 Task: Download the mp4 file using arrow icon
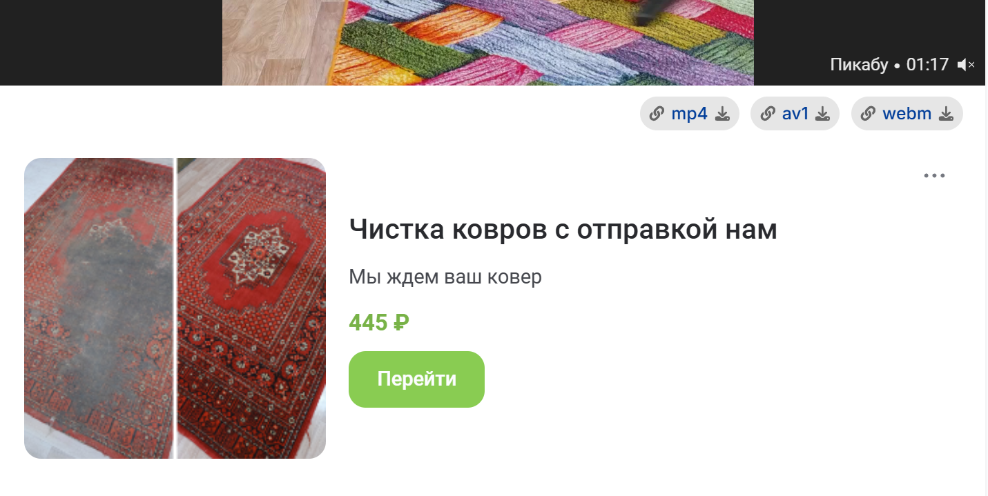722,114
